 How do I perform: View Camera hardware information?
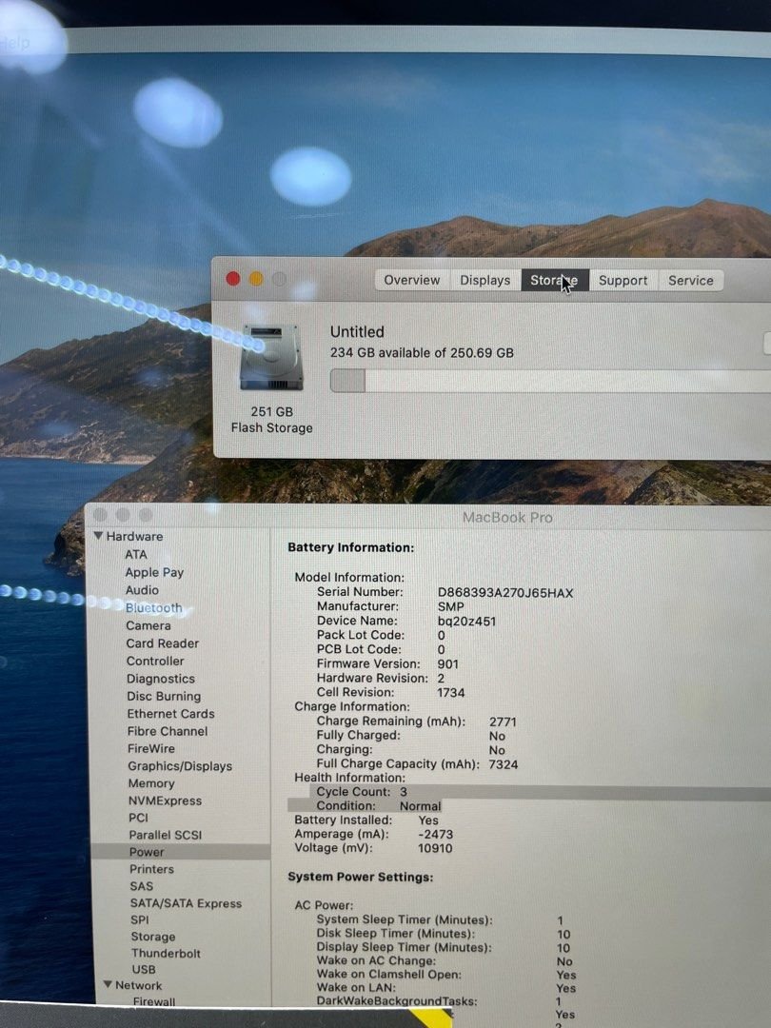[148, 625]
